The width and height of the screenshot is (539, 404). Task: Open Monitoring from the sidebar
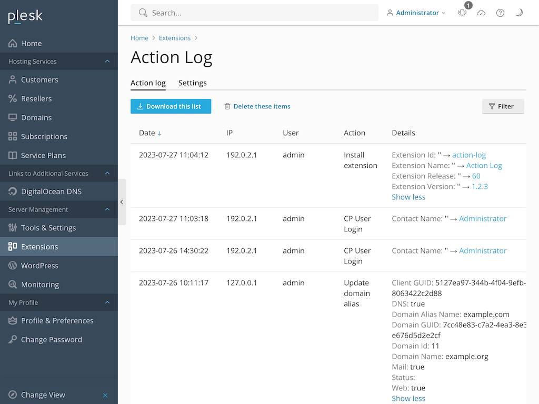click(40, 285)
